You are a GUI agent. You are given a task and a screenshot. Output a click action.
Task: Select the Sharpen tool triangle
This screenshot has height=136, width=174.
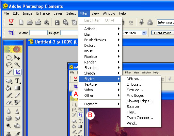17,111
